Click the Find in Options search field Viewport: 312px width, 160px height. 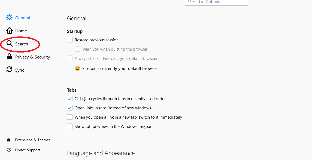pos(218,2)
